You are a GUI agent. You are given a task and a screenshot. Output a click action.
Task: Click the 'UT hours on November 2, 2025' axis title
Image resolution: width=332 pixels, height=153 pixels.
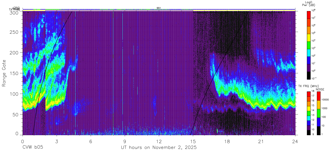pyautogui.click(x=158, y=148)
